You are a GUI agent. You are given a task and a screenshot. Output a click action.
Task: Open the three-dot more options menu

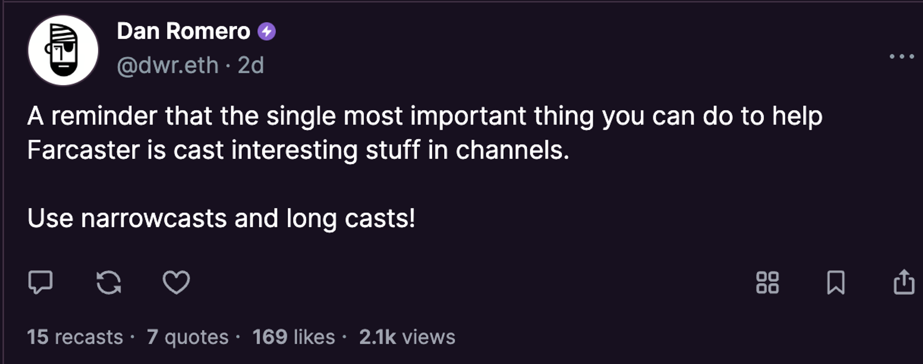click(x=902, y=56)
